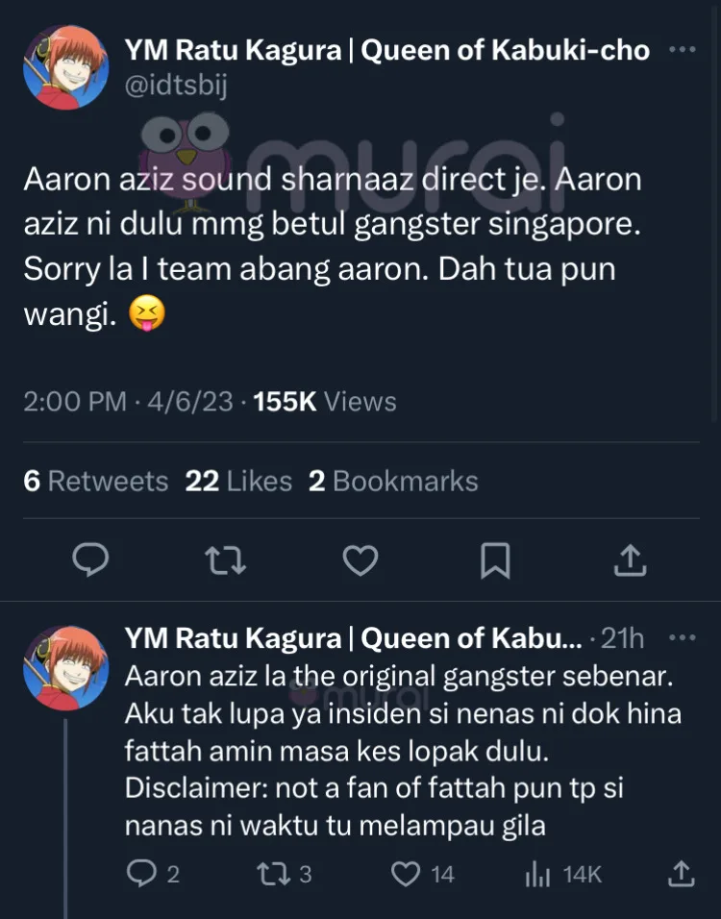721x919 pixels.
Task: Open reply author's profile avatar
Action: [65, 667]
